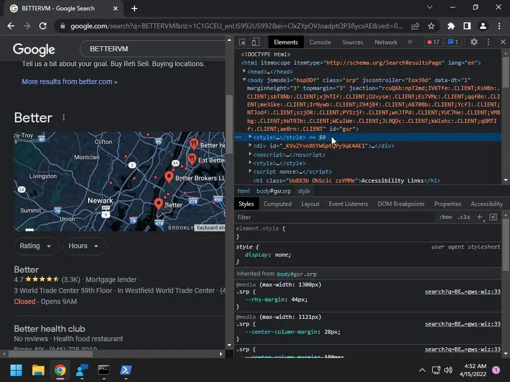Switch to the Console tab
The image size is (510, 382).
(x=320, y=42)
